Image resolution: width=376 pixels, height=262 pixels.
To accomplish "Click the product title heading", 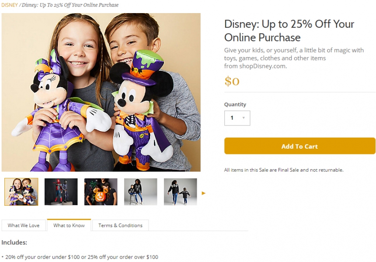I will click(x=289, y=31).
